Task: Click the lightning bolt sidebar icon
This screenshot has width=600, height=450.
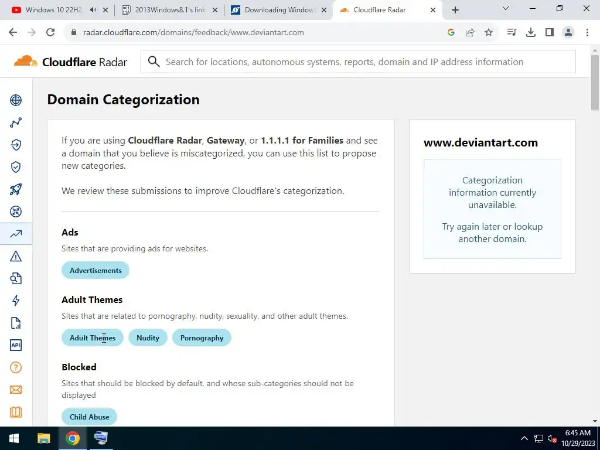Action: coord(16,301)
